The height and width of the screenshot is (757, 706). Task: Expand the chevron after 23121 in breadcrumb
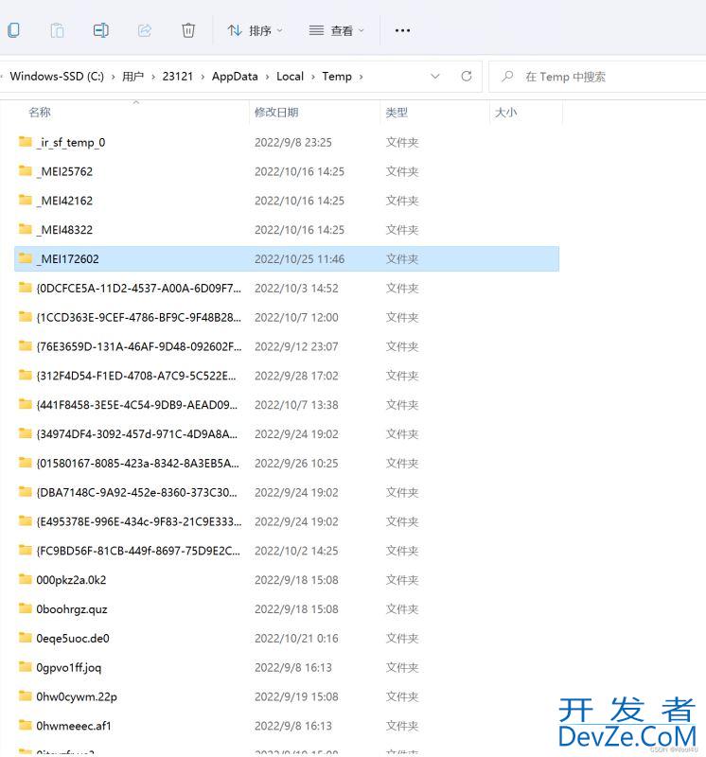click(203, 77)
